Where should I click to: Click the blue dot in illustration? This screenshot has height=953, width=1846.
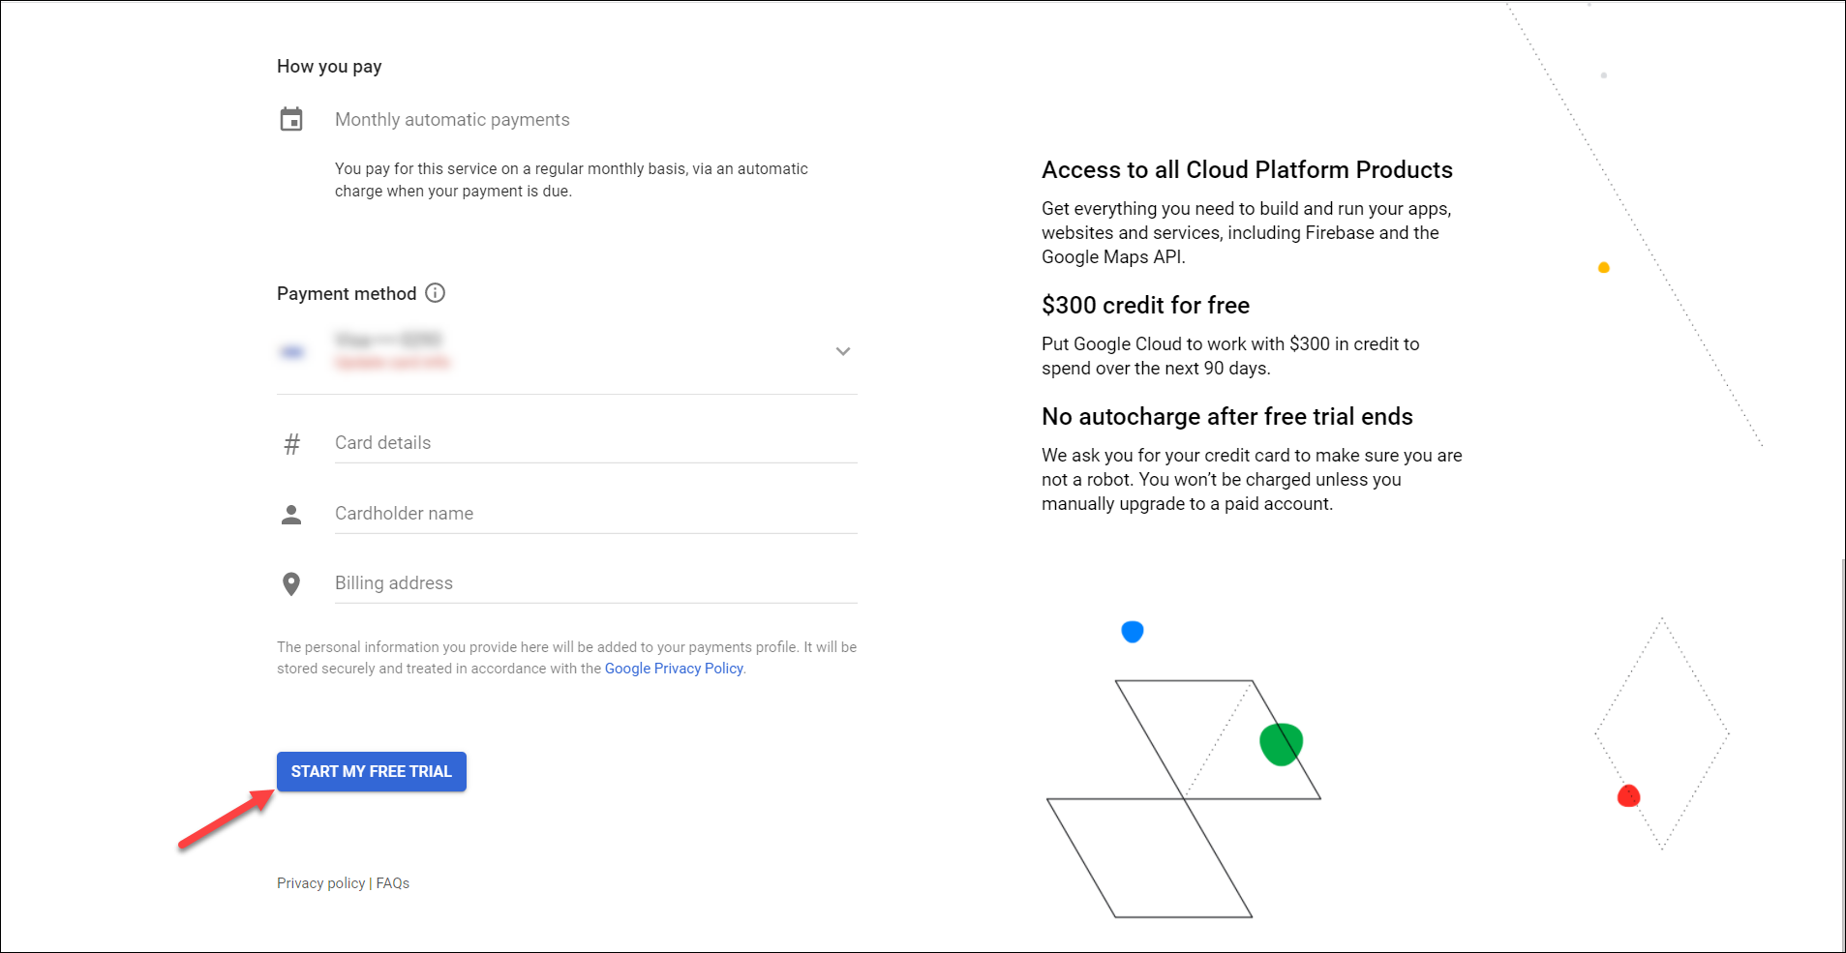[x=1133, y=632]
